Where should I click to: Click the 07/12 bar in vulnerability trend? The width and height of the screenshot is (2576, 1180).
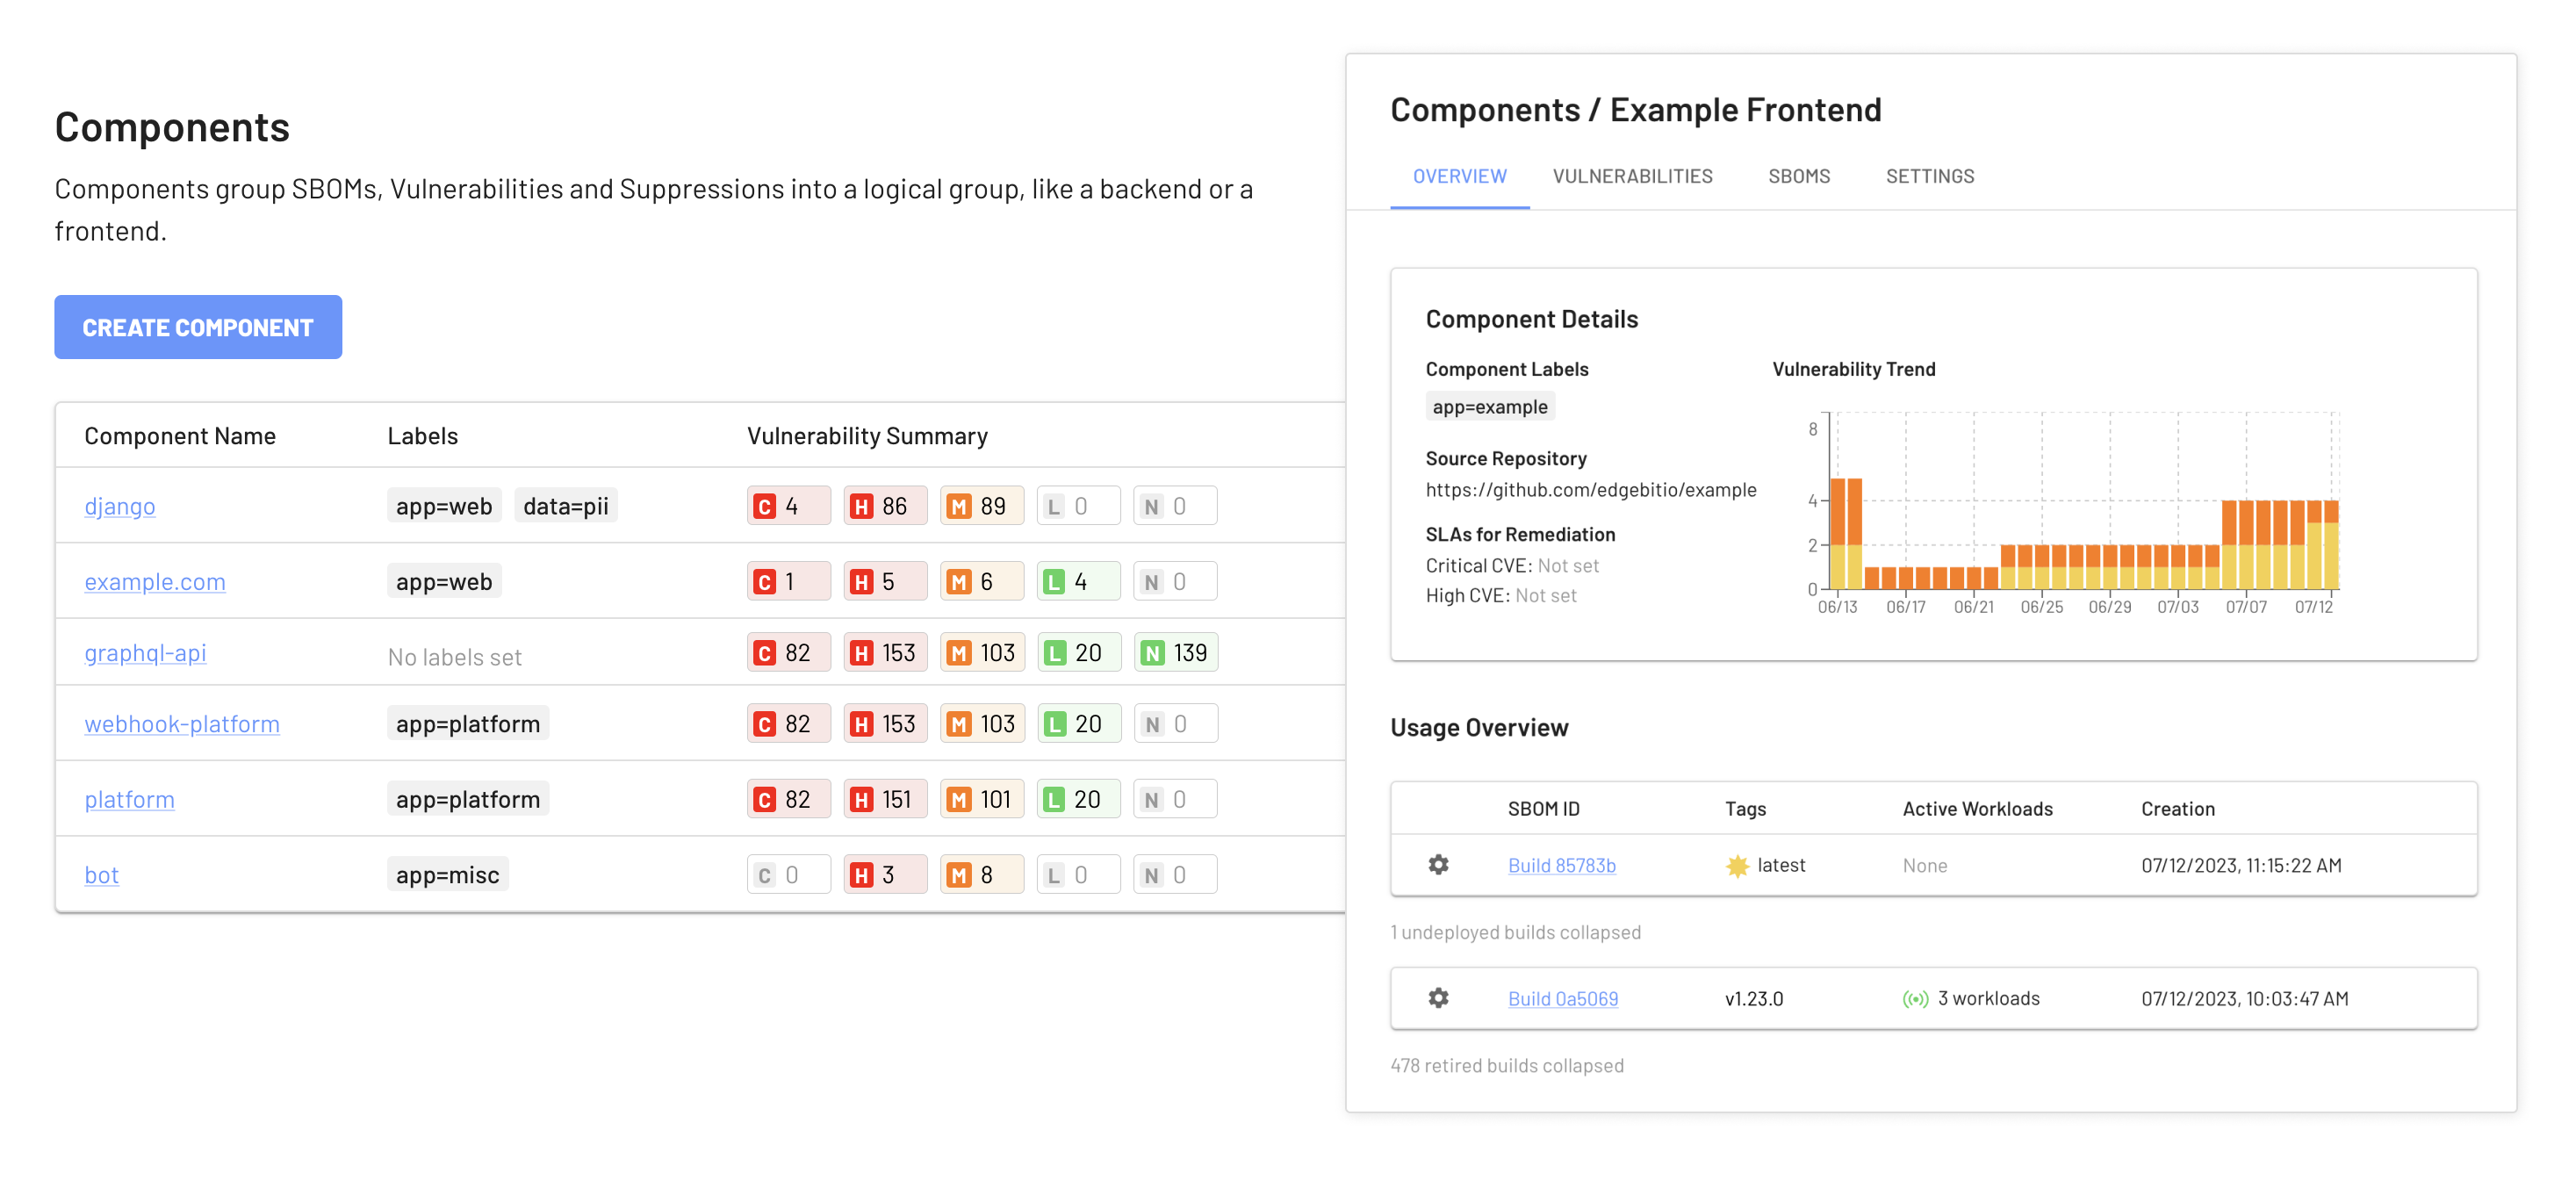click(x=2331, y=545)
